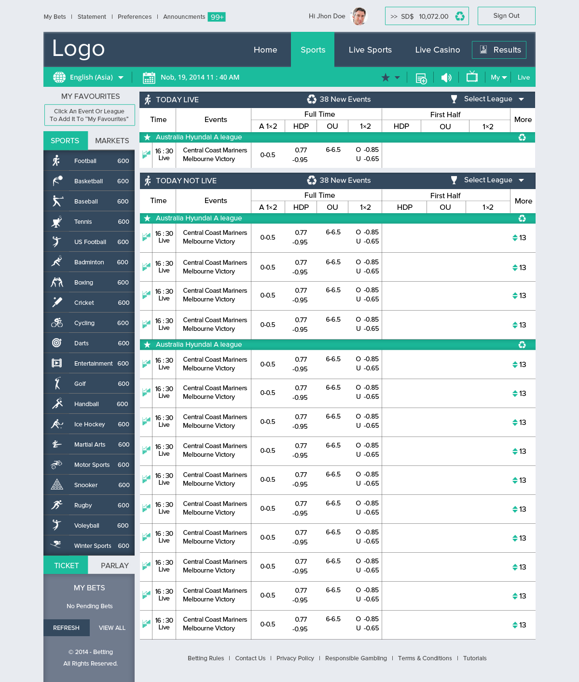Image resolution: width=579 pixels, height=682 pixels.
Task: Click the Live link in toolbar
Action: 524,77
